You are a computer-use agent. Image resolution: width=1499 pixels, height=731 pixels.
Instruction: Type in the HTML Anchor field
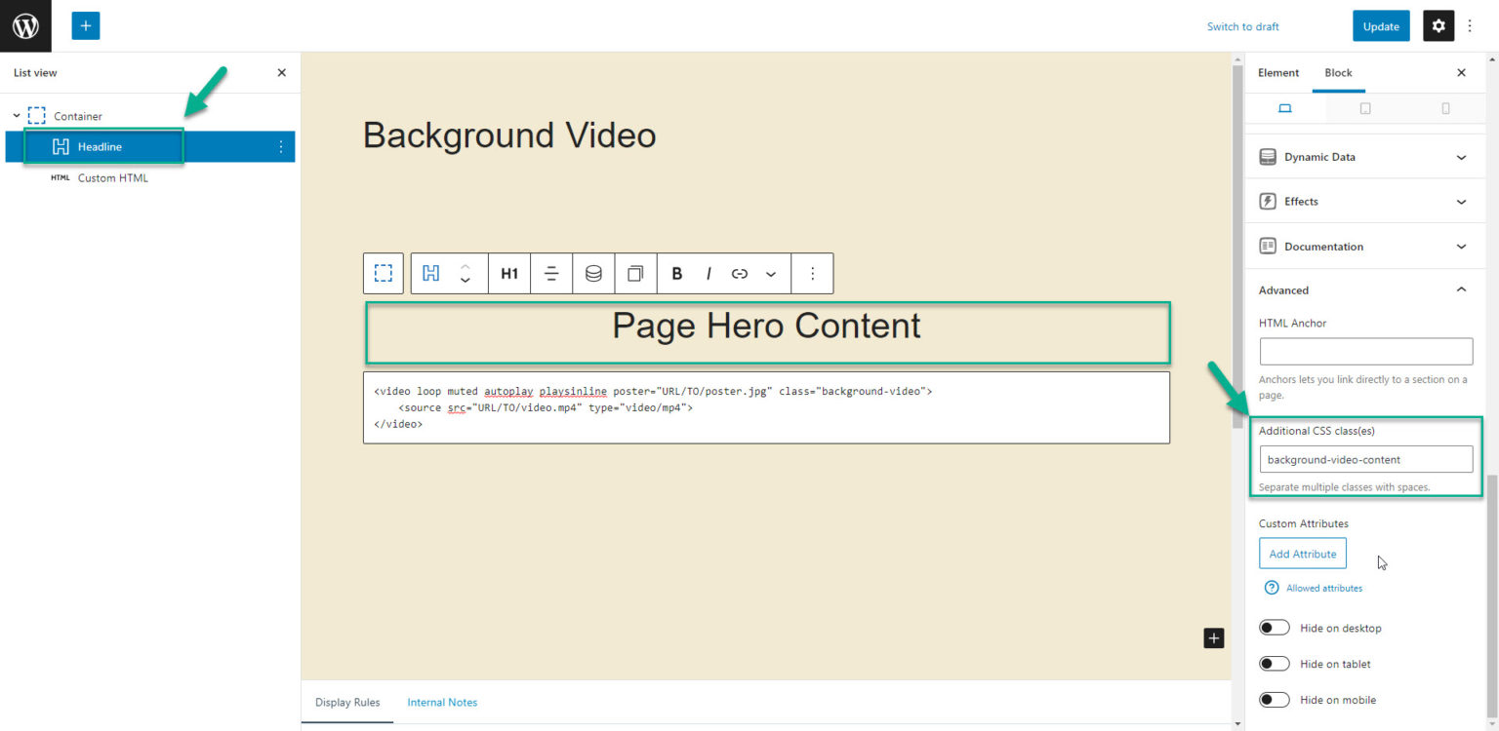pos(1365,351)
